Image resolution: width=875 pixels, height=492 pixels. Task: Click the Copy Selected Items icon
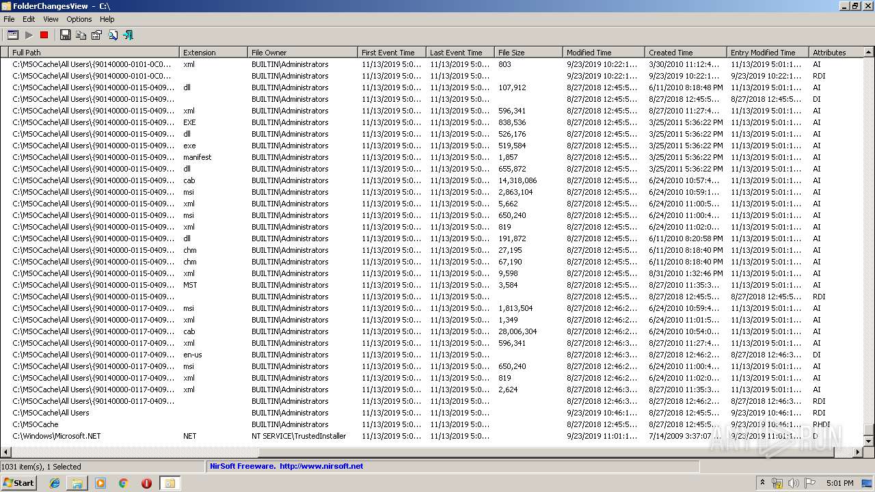tap(81, 35)
